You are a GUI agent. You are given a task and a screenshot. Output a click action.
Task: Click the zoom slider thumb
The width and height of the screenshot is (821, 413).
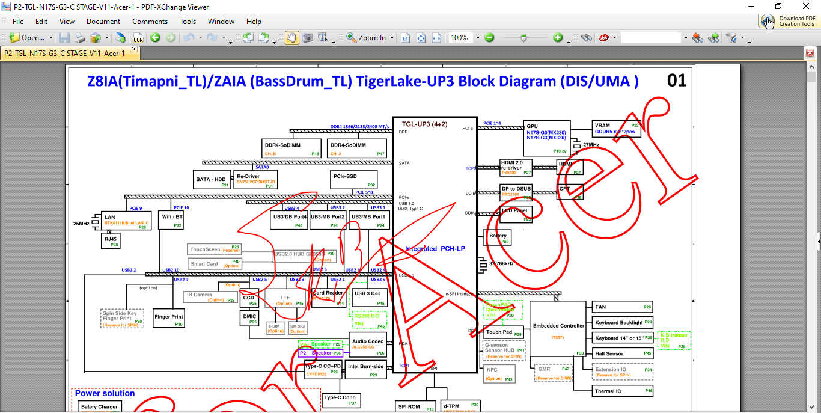pos(524,38)
